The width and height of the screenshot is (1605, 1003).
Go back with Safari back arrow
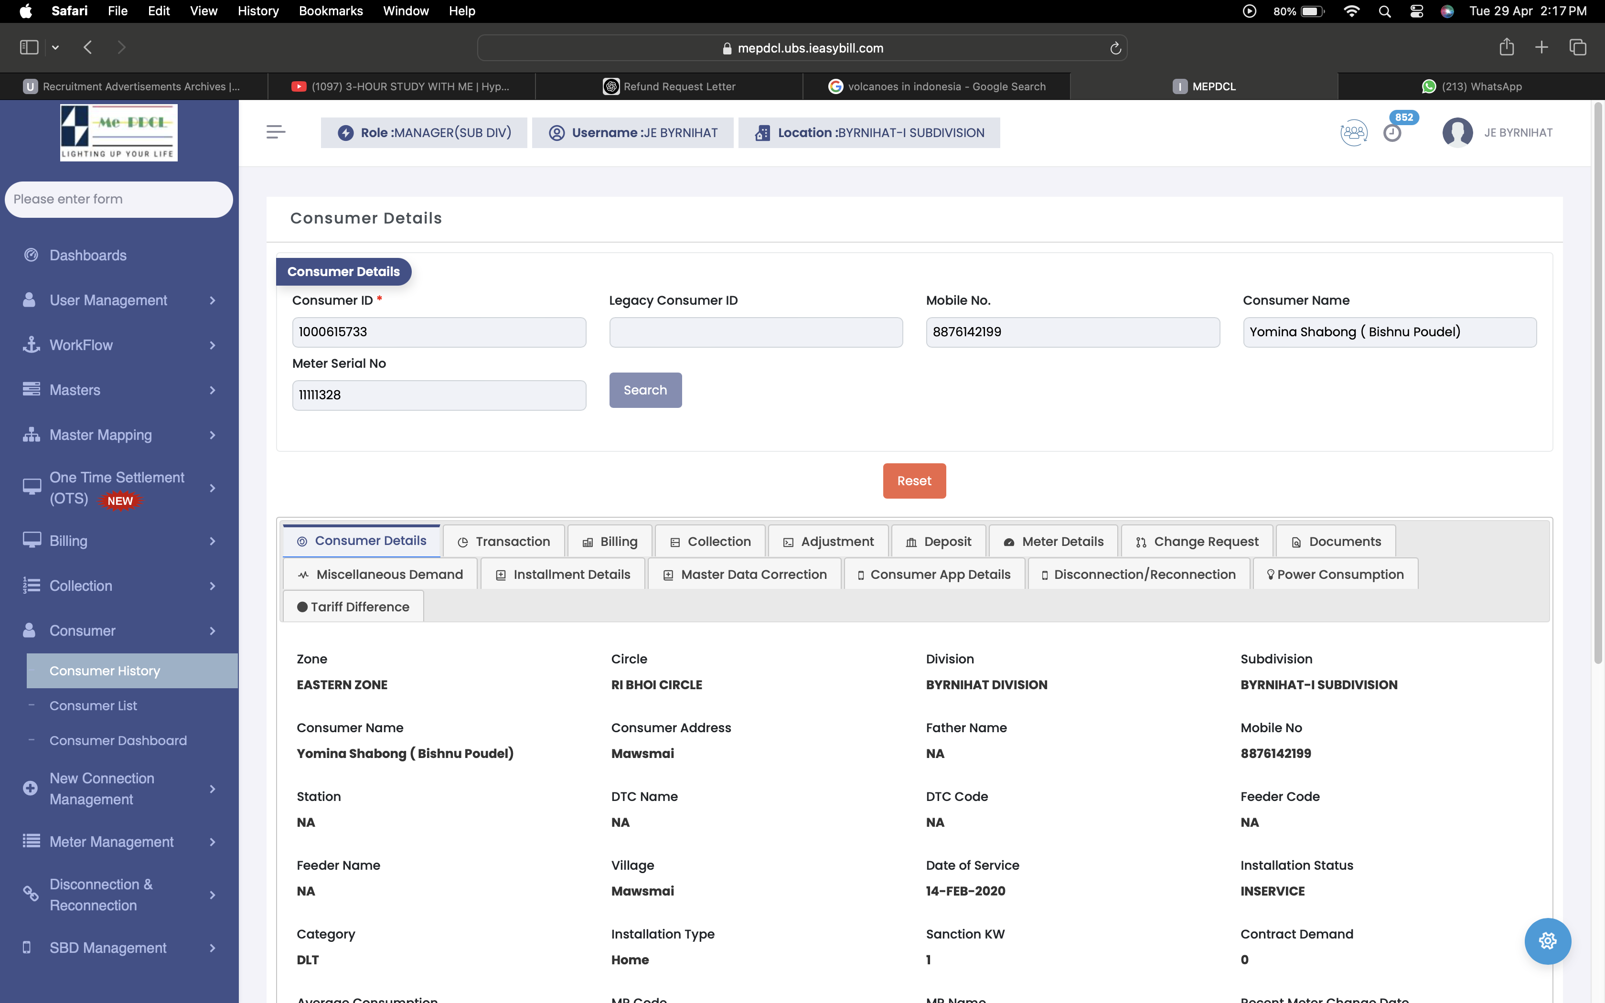(87, 47)
